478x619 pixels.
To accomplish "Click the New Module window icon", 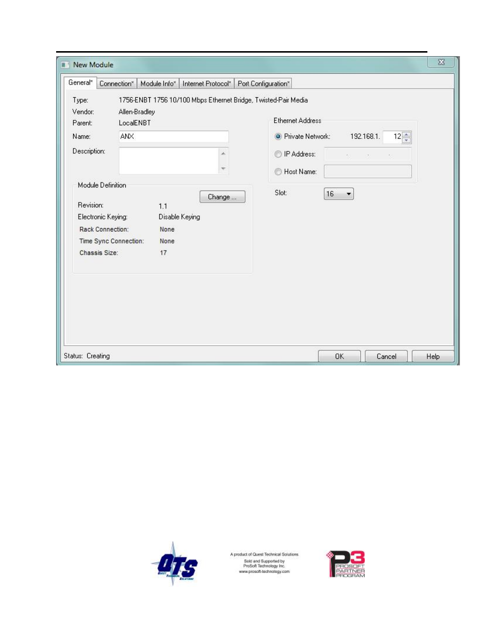I will pos(65,65).
